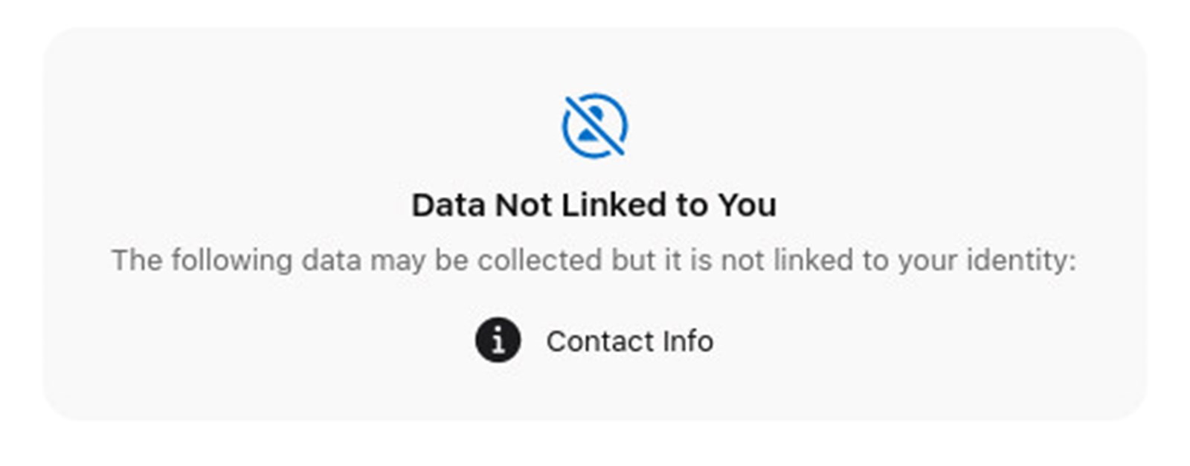This screenshot has width=1190, height=466.
Task: Click The following at the description start
Action: (x=202, y=261)
